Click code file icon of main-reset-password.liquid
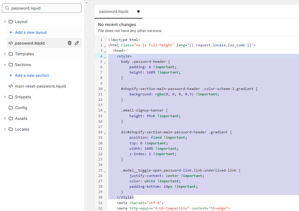Viewport: 299px width, 211px height. pos(11,86)
